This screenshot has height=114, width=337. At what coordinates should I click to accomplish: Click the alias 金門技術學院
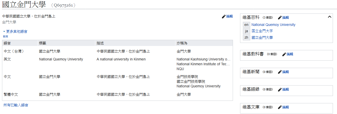pyautogui.click(x=187, y=77)
